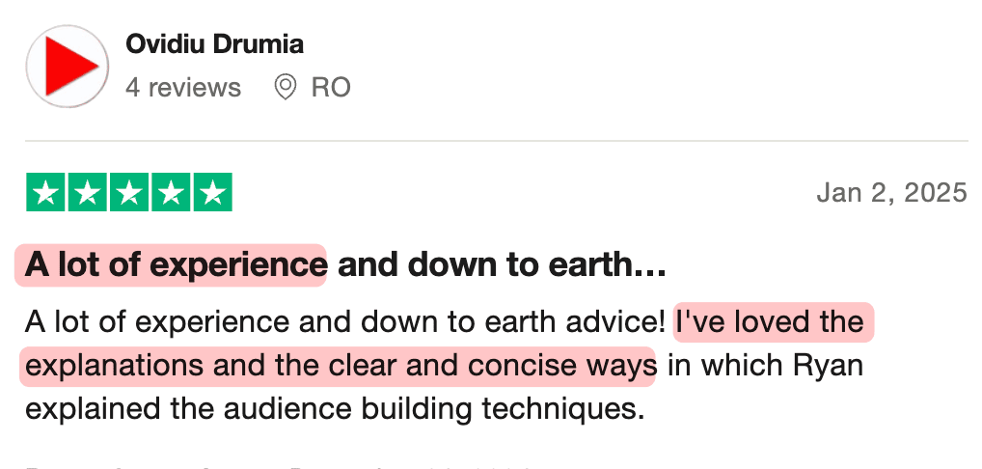Click the fourth green rating star
982x469 pixels.
coord(170,193)
